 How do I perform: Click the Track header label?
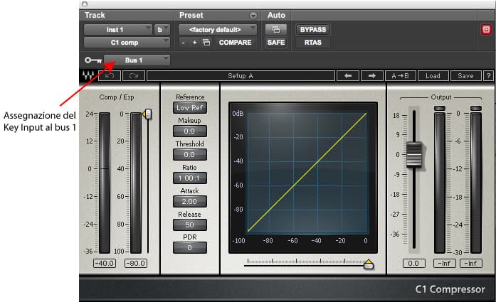click(x=95, y=15)
